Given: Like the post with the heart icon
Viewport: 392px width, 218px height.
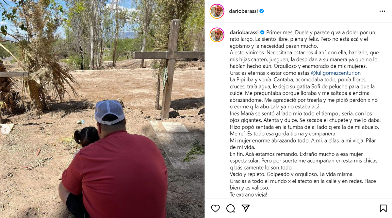Looking at the screenshot, I should click(x=215, y=208).
